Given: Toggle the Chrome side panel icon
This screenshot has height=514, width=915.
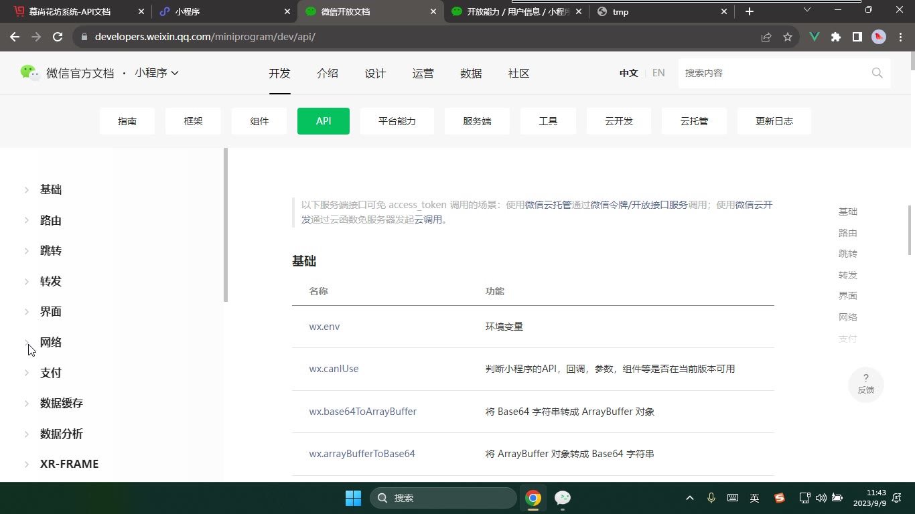Looking at the screenshot, I should pos(857,37).
